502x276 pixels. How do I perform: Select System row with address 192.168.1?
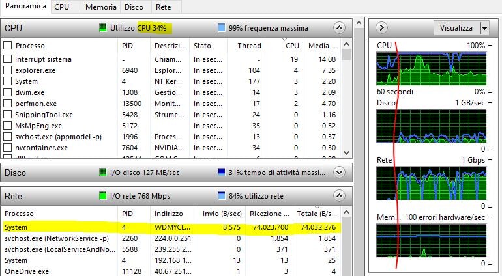point(171,260)
